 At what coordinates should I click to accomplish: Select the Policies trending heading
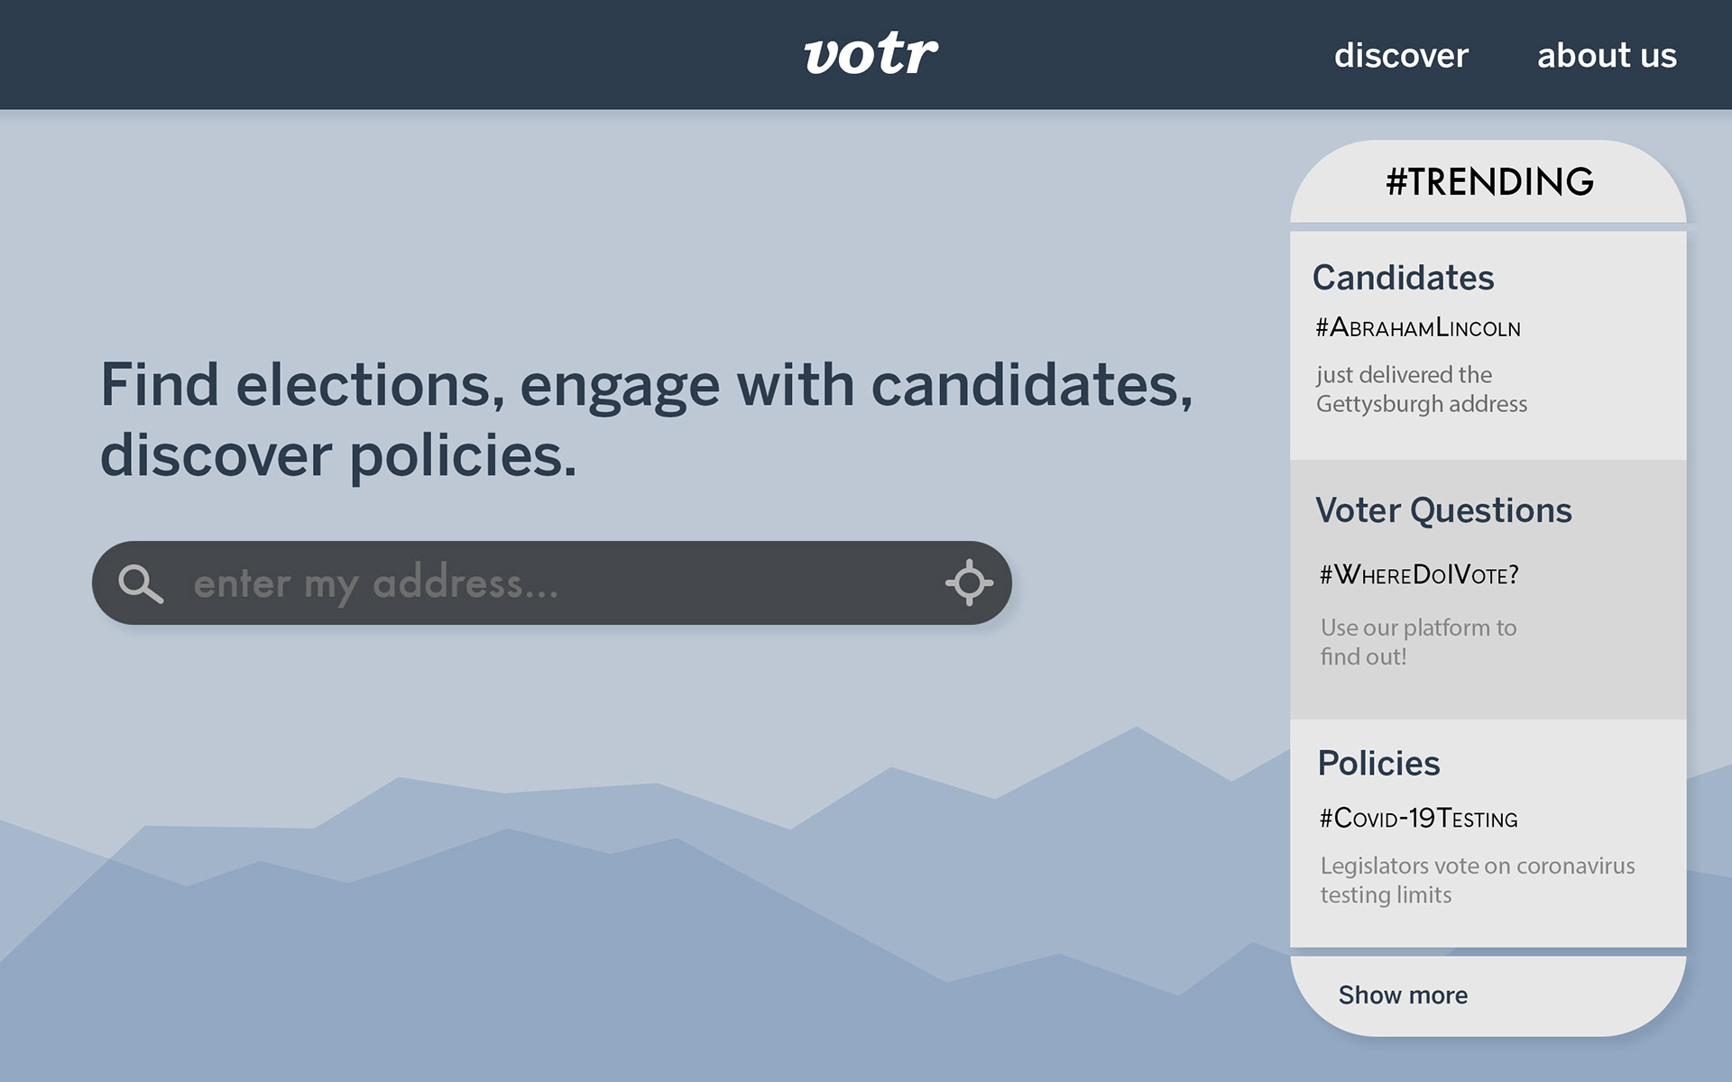pos(1378,764)
